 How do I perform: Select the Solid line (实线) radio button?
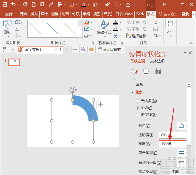coord(137,108)
